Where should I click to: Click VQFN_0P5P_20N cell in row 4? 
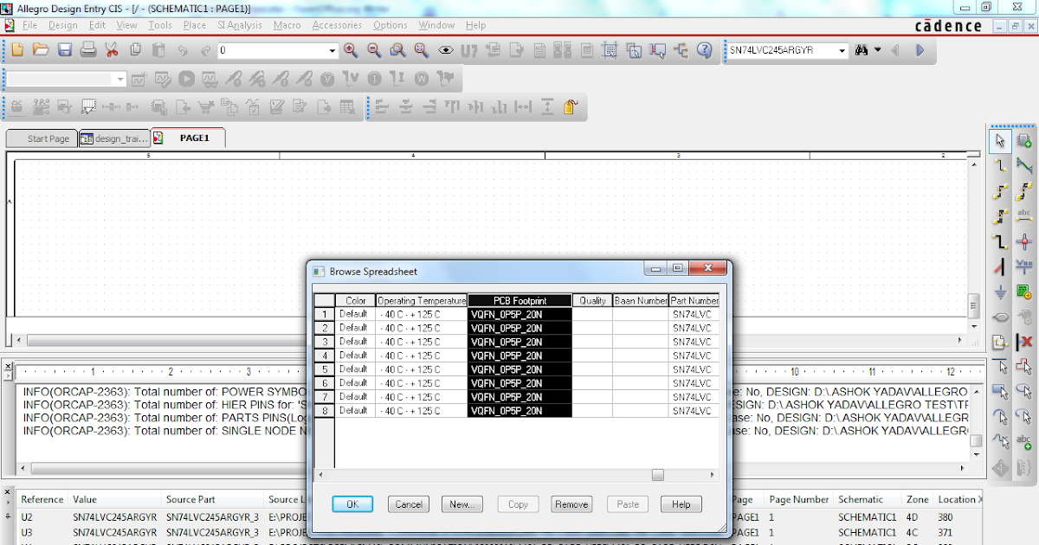click(519, 356)
